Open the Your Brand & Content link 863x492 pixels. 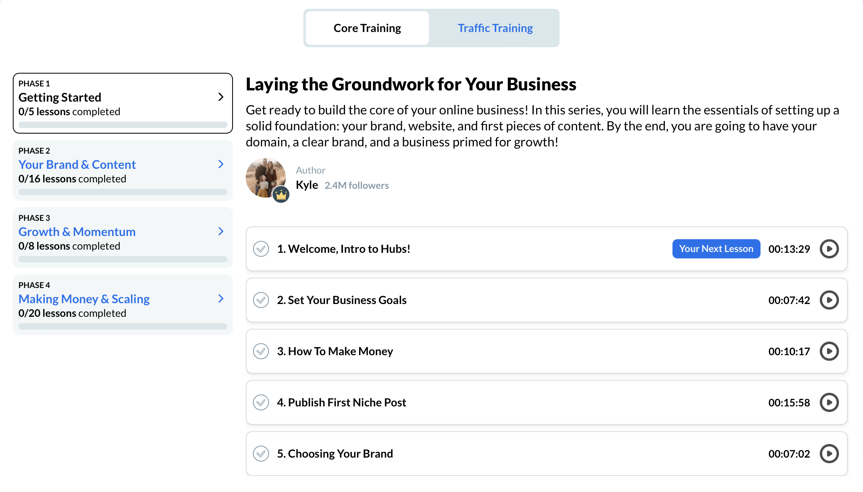pos(77,164)
